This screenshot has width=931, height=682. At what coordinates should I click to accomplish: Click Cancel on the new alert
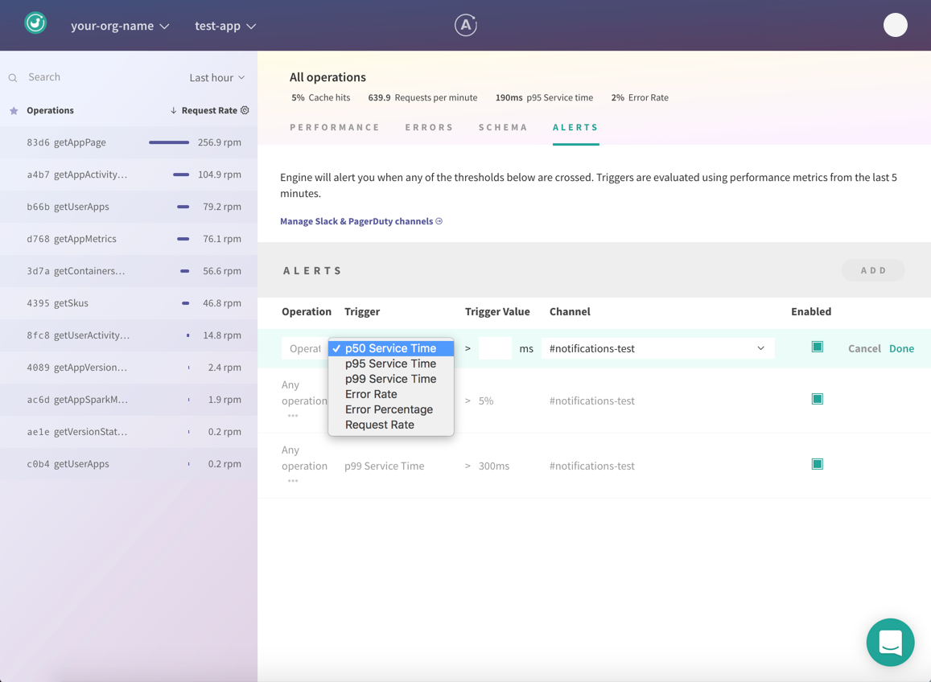tap(864, 348)
